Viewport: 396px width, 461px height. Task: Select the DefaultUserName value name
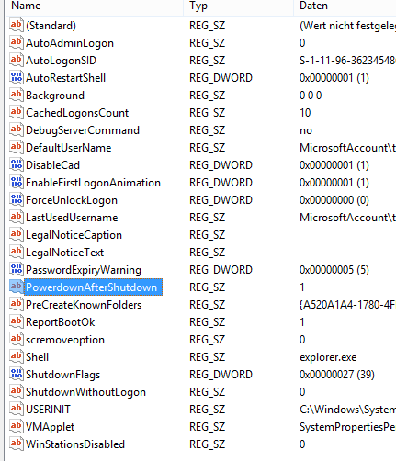pos(69,148)
